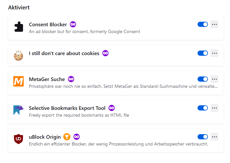This screenshot has height=163, width=230.
Task: Disable the Consent Blocker extension toggle
Action: pos(202,24)
